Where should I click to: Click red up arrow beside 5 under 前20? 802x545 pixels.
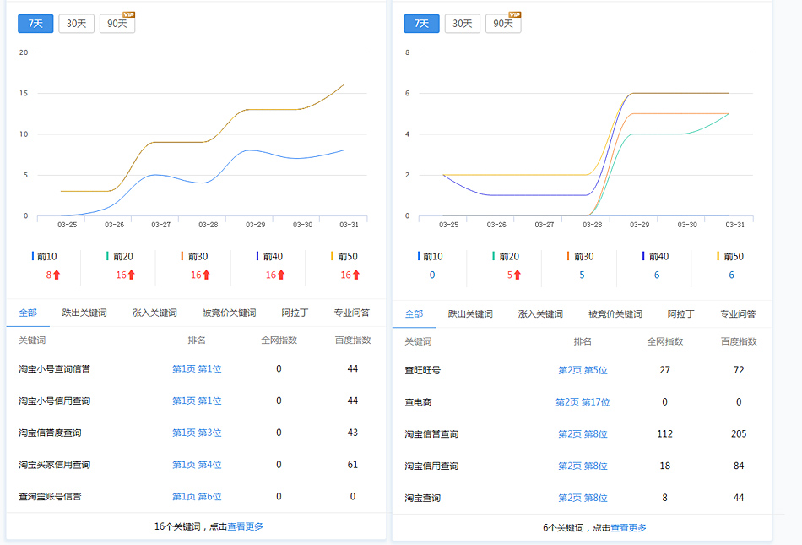[x=517, y=275]
